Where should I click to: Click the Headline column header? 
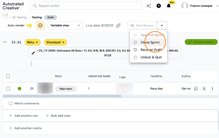click(x=156, y=76)
